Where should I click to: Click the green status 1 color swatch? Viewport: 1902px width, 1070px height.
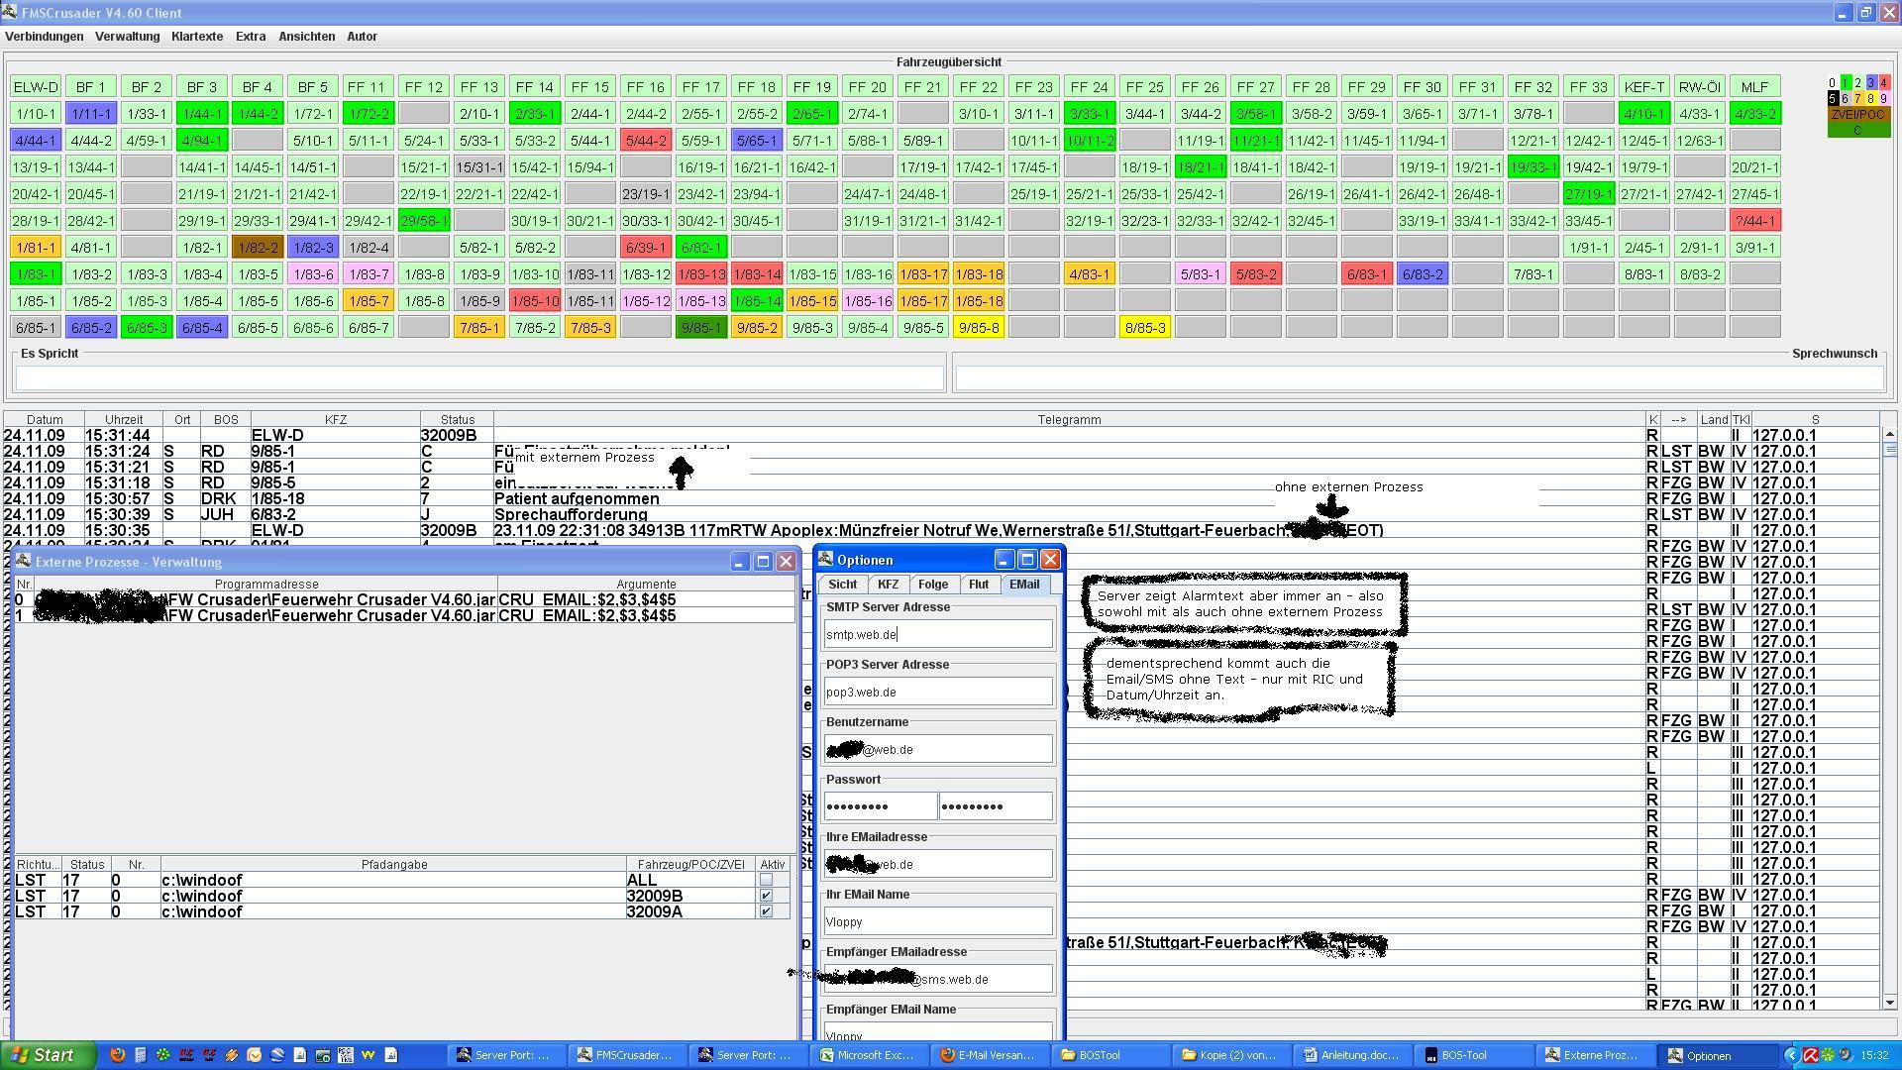coord(1845,83)
